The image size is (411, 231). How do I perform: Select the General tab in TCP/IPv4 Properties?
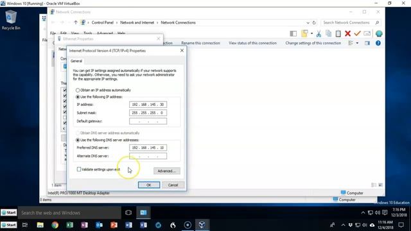76,61
